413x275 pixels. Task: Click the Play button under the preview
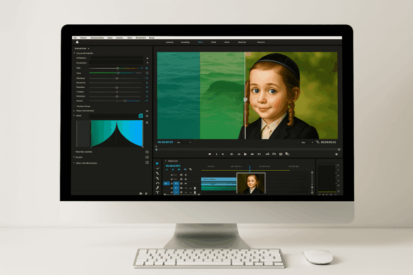[x=245, y=154]
